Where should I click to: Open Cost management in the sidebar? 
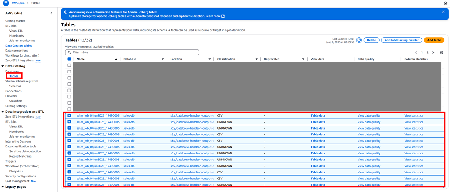tap(17, 181)
